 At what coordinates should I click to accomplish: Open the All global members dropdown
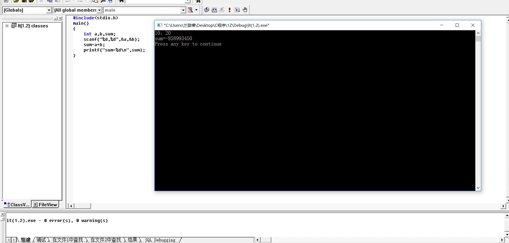99,10
